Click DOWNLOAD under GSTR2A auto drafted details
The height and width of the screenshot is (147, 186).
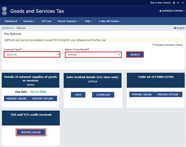tap(103, 95)
